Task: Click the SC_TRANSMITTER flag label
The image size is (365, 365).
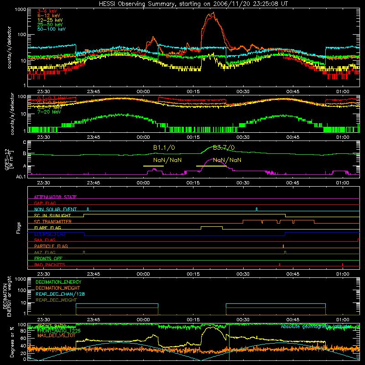Action: (53, 222)
